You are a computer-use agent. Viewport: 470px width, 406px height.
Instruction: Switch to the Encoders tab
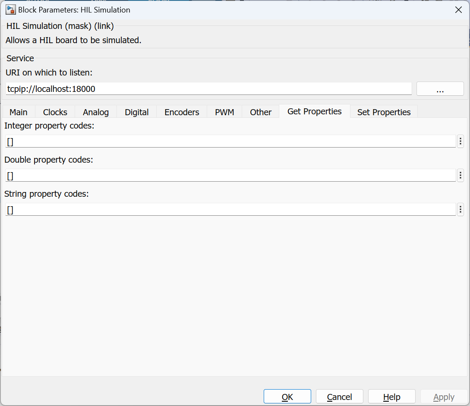(x=182, y=112)
